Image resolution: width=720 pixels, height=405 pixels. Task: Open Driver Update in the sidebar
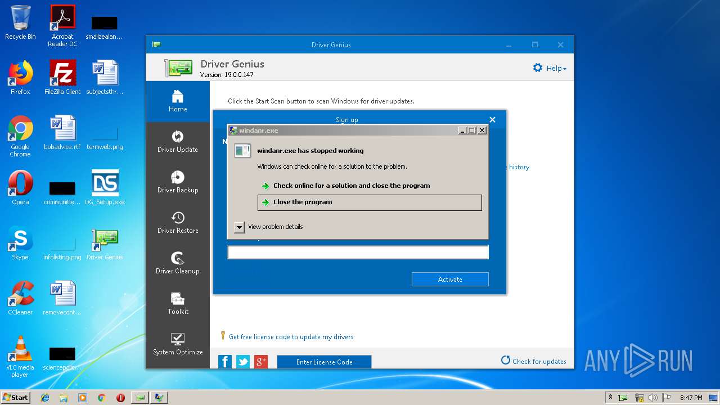click(178, 142)
